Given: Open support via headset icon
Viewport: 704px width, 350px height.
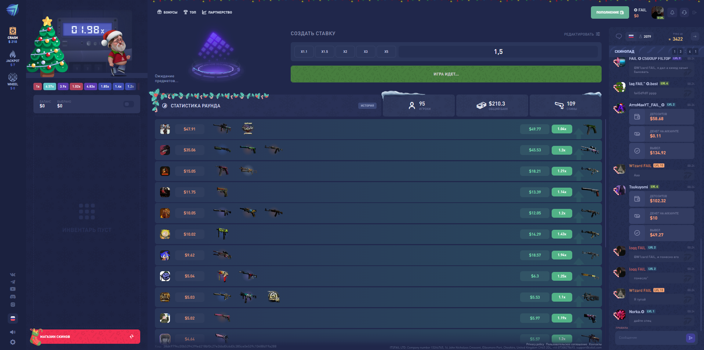Looking at the screenshot, I should [x=684, y=12].
